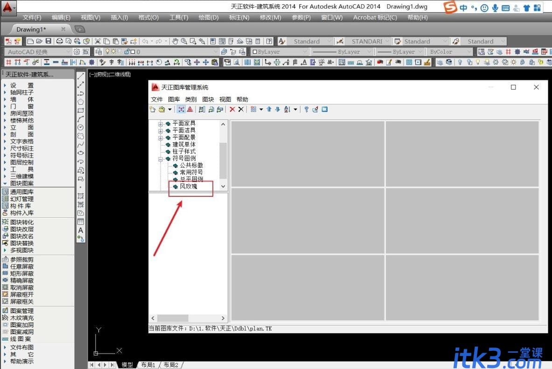Select the 公共标徽 tree item
The width and height of the screenshot is (552, 369).
(x=191, y=166)
